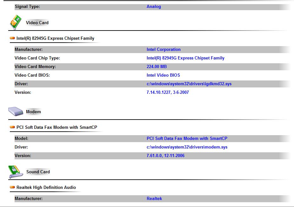294x207 pixels.
Task: Click the igdkmd32.sys driver path
Action: (x=189, y=84)
